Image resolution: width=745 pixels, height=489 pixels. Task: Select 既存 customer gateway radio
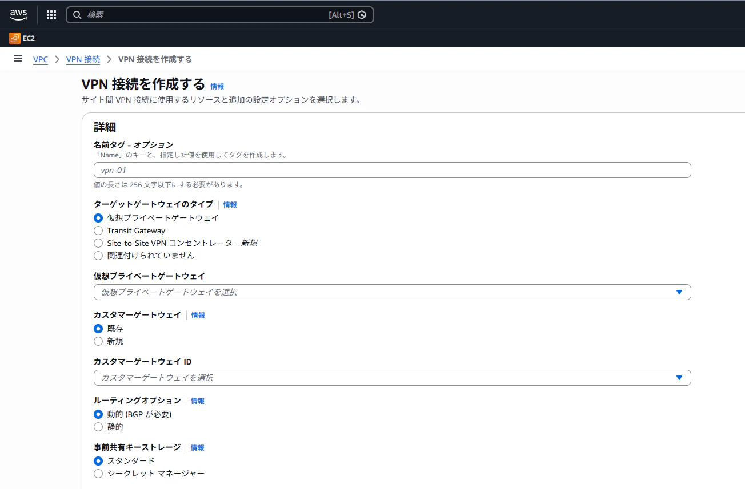[98, 329]
